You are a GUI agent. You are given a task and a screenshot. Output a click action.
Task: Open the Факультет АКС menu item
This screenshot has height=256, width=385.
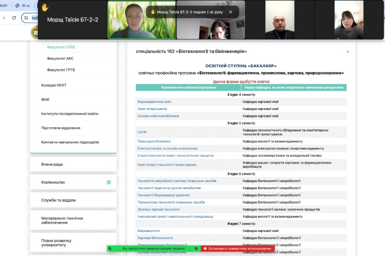click(60, 58)
